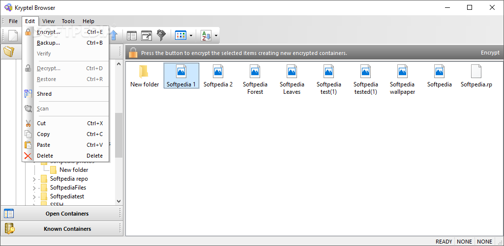Choose Shred in the Edit menu
504x246 pixels.
[65, 94]
